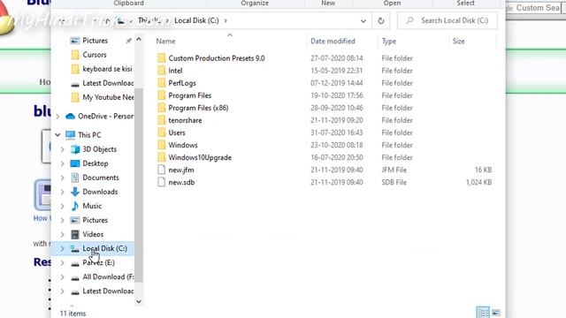Select Pictures in Quick access list
Viewport: 566px width, 318px height.
[95, 41]
